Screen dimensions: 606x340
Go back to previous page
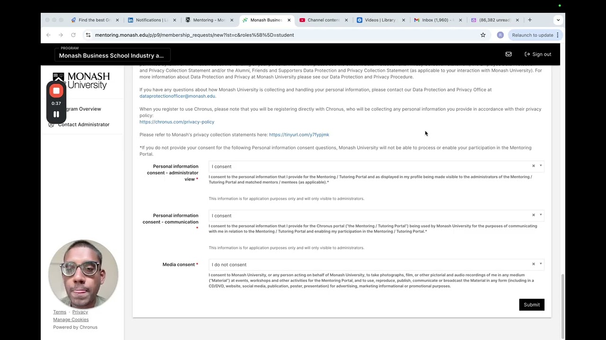click(48, 35)
